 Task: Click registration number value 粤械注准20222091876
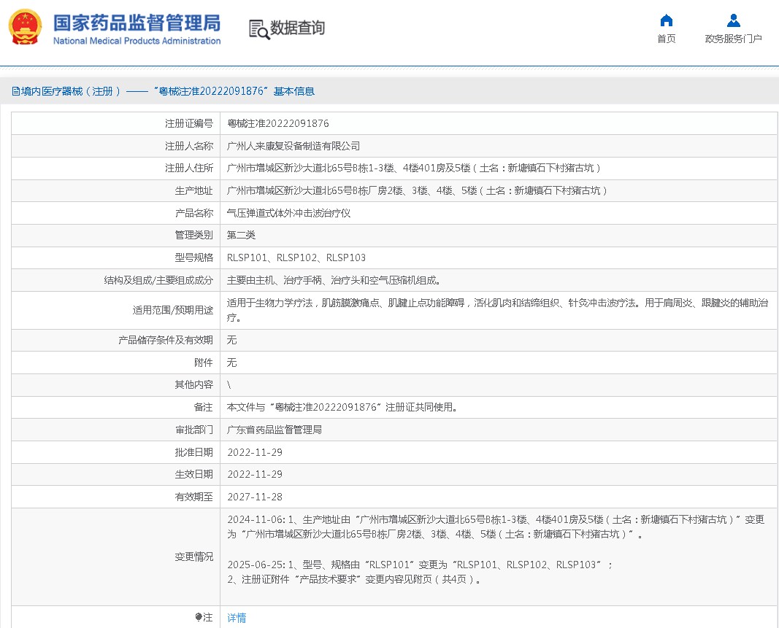[x=278, y=123]
